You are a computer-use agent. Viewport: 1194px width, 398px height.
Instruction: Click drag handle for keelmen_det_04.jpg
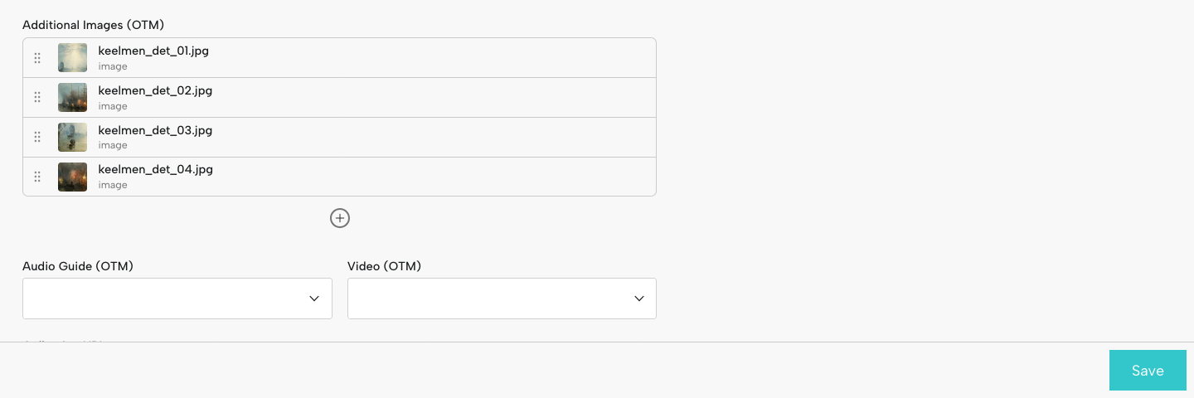tap(37, 177)
